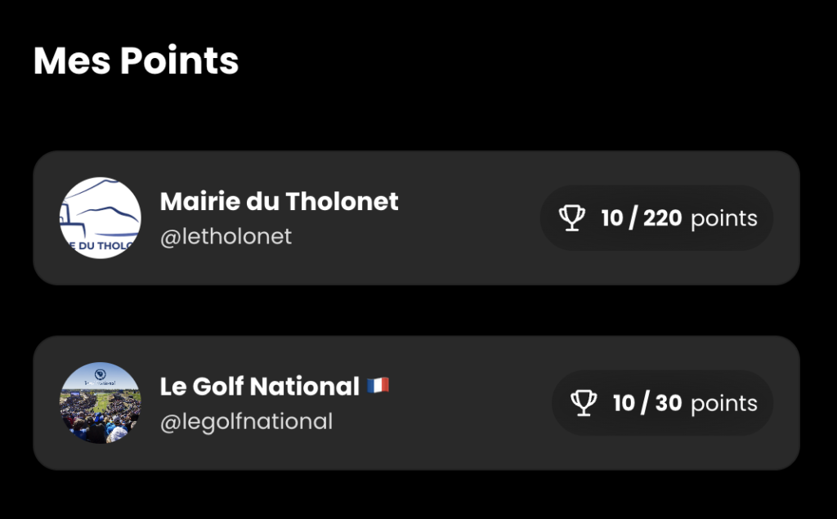837x519 pixels.
Task: Open the Mairie du Tholonet profile picture
Action: [101, 218]
